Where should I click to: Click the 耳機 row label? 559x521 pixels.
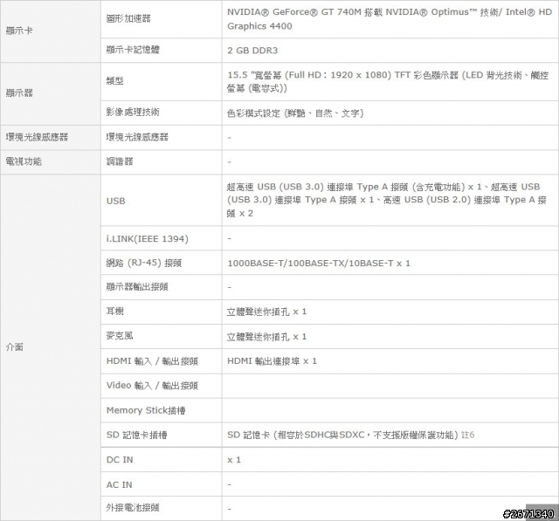pyautogui.click(x=114, y=312)
